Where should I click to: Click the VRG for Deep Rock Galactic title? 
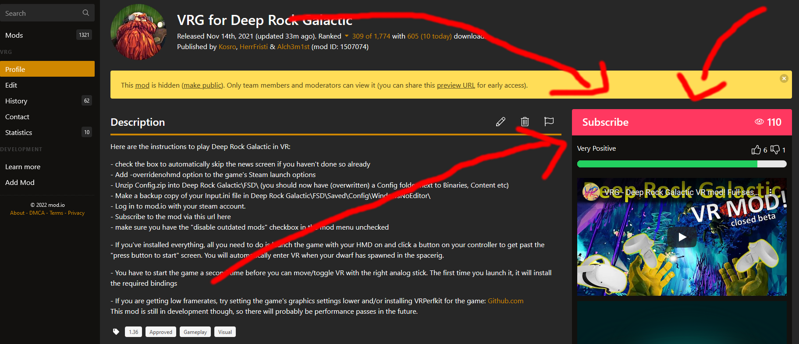pyautogui.click(x=265, y=20)
